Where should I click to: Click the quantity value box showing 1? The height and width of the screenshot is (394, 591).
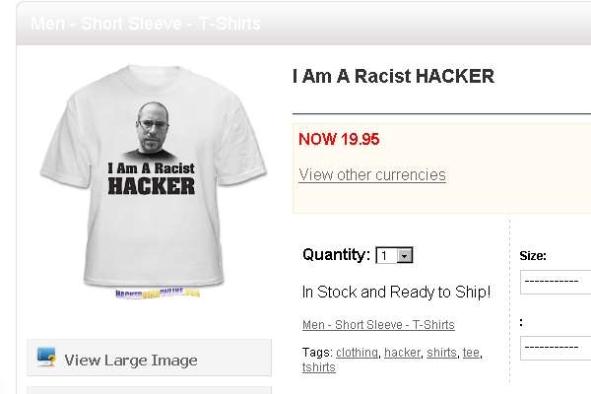pyautogui.click(x=387, y=256)
